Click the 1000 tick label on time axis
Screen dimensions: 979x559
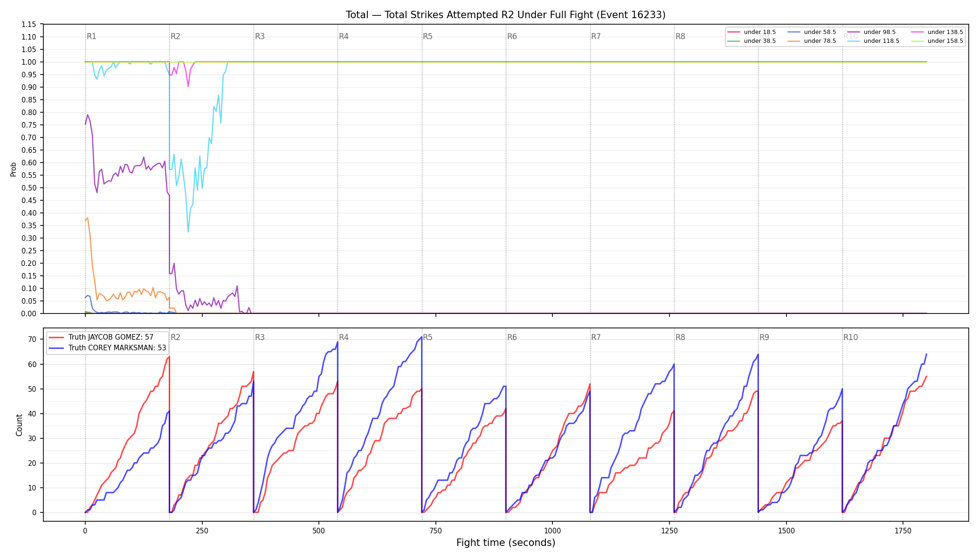(552, 531)
